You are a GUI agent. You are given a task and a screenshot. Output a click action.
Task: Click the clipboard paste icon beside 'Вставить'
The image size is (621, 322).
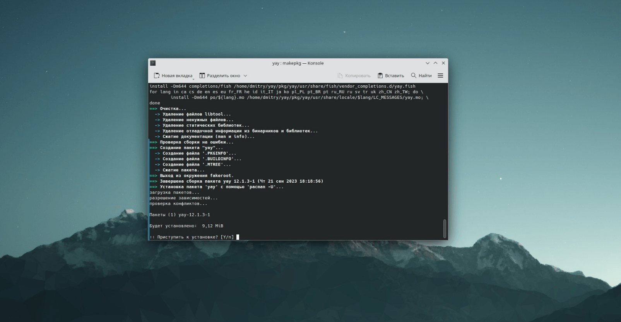click(380, 76)
